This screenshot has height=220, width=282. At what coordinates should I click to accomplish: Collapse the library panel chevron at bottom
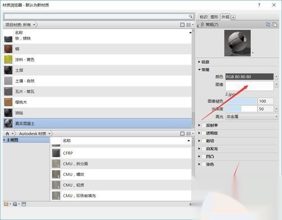pos(190,204)
